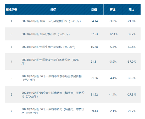Select the 环比 column header
The image size is (145, 119).
coord(113,9)
